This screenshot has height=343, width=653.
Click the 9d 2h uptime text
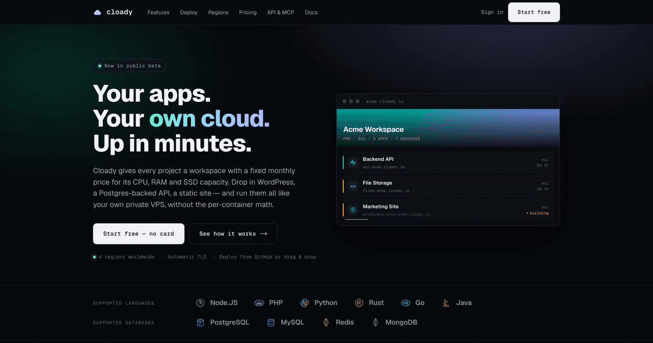coord(542,165)
